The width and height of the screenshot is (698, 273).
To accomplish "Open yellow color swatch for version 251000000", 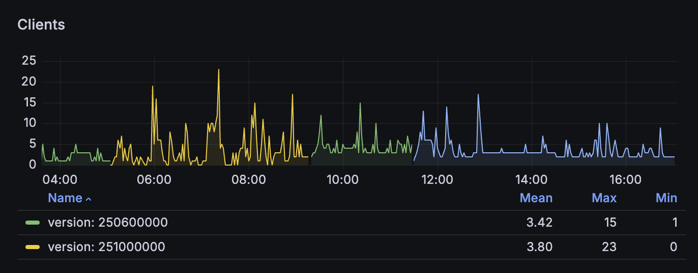I will [33, 247].
